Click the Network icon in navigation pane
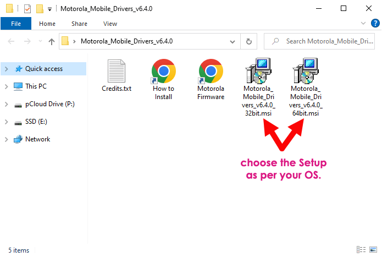 click(x=18, y=139)
